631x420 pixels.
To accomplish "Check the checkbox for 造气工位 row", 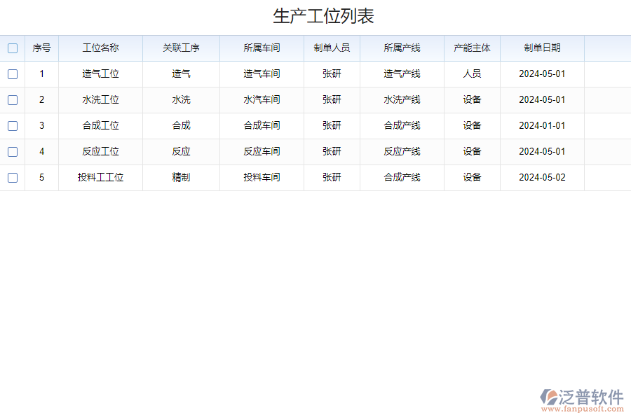I will pyautogui.click(x=13, y=73).
